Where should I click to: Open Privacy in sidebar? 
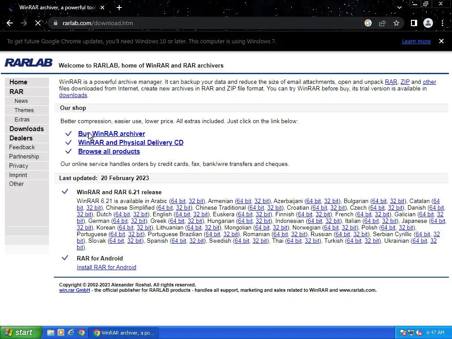[x=19, y=166]
